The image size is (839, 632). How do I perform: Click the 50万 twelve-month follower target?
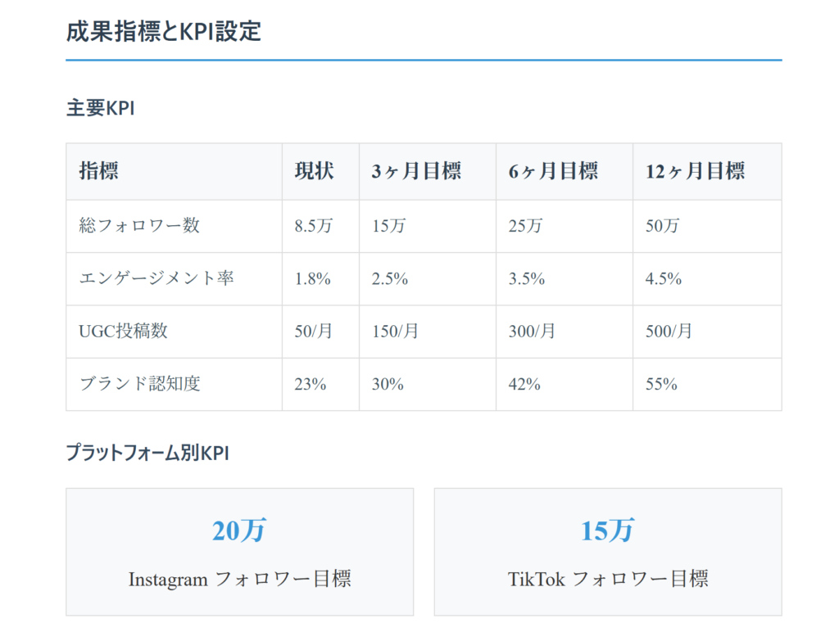(x=662, y=226)
